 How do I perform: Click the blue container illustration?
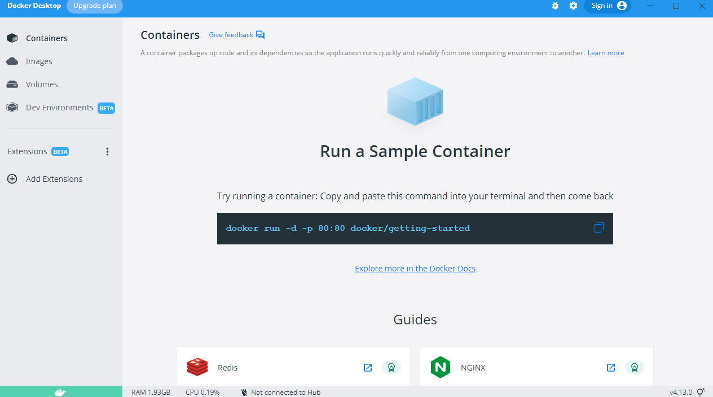(x=415, y=101)
